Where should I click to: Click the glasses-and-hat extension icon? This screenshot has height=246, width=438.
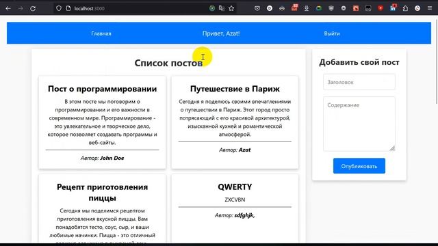tap(282, 8)
